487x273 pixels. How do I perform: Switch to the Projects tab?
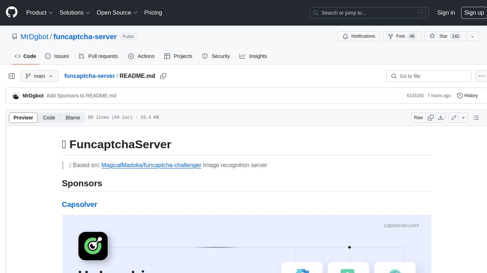(178, 56)
